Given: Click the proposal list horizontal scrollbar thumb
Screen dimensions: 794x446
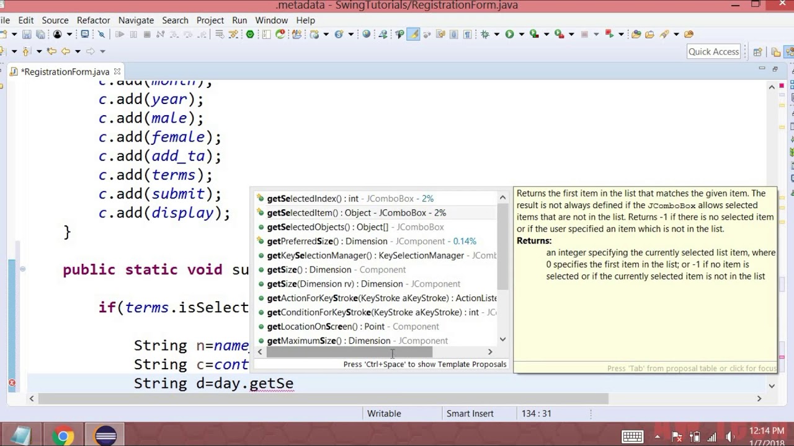Looking at the screenshot, I should click(x=349, y=352).
